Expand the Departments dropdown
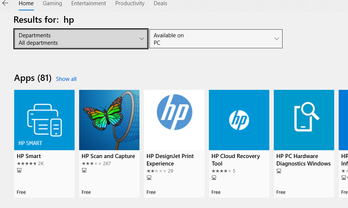 81,39
